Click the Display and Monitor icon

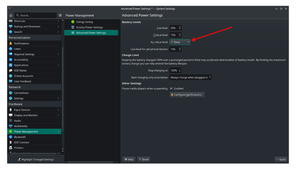pos(11,116)
